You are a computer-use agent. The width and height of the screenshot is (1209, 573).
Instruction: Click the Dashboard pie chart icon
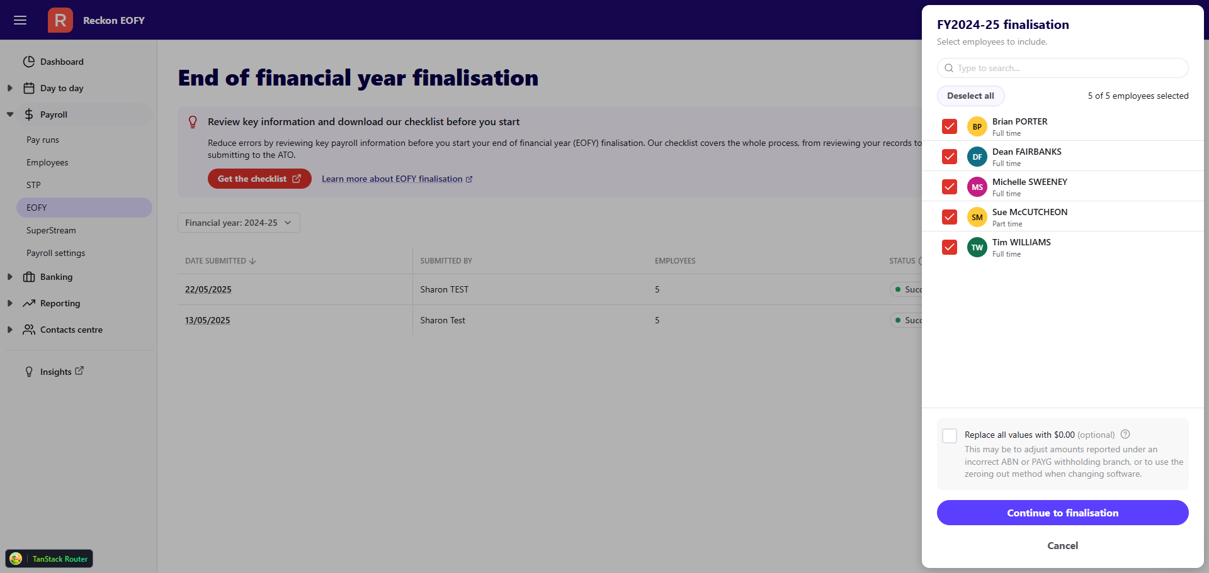point(29,62)
